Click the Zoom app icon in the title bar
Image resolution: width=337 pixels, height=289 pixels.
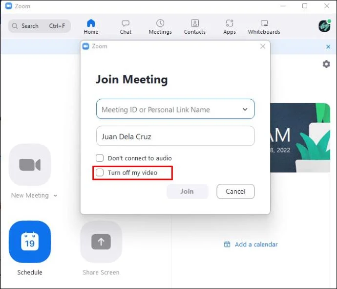click(x=9, y=6)
